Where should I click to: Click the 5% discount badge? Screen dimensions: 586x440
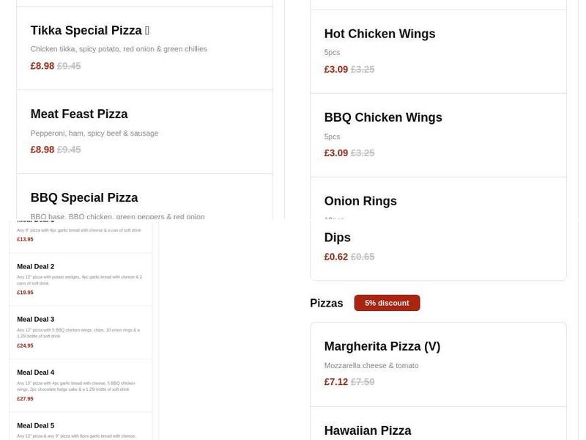click(387, 303)
